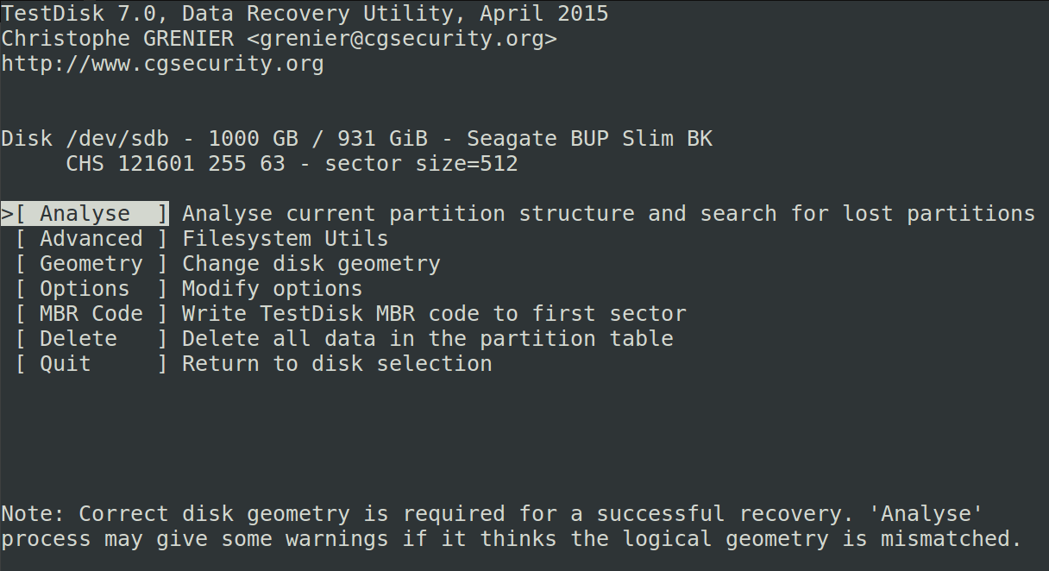Click the CHS 121601 255 63 geometry line
1049x571 pixels.
[292, 164]
